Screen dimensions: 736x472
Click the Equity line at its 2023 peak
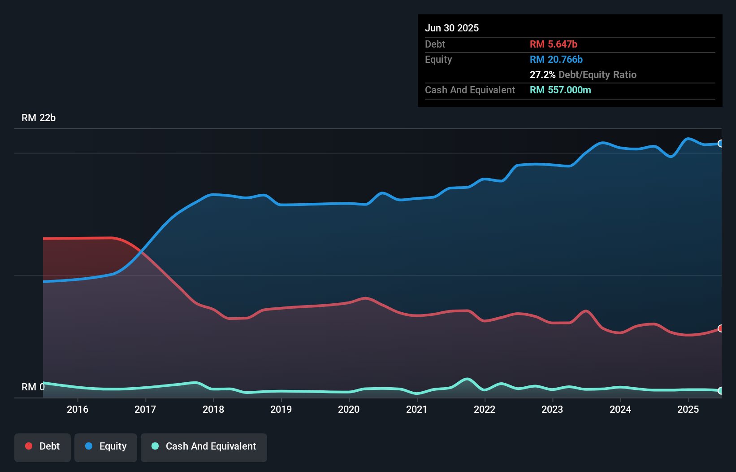(603, 141)
